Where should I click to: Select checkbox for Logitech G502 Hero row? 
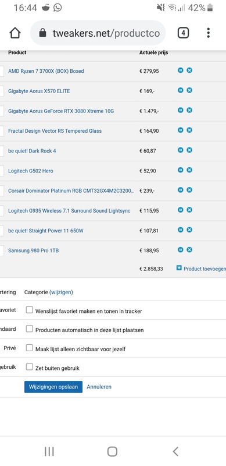click(x=2, y=171)
